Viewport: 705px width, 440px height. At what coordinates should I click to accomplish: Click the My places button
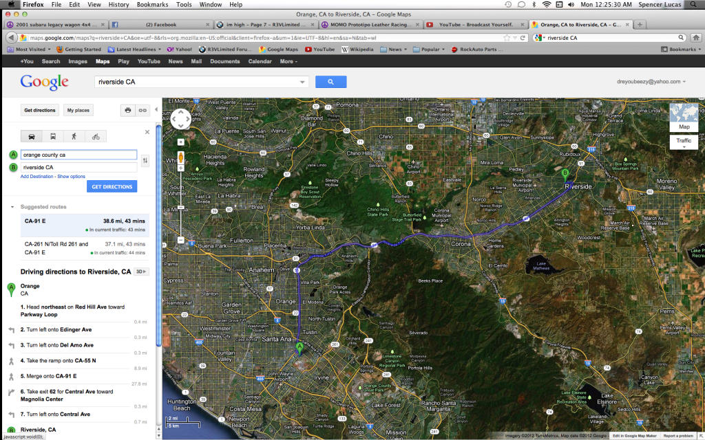78,110
